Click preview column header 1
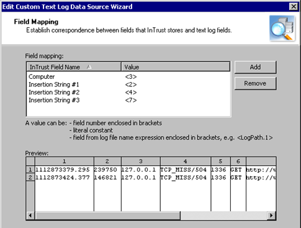301x228 pixels. (65, 161)
